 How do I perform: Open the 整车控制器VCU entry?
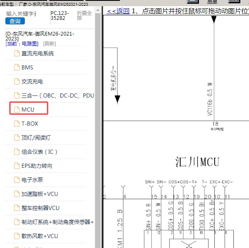click(41, 208)
